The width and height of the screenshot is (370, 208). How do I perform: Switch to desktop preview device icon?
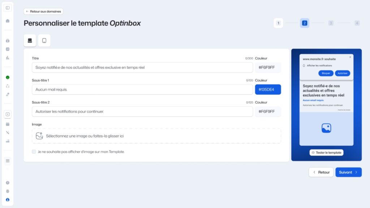30,40
